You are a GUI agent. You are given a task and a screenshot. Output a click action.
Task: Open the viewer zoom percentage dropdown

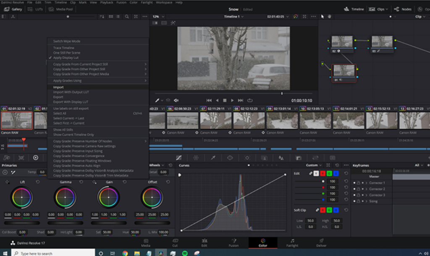point(158,16)
